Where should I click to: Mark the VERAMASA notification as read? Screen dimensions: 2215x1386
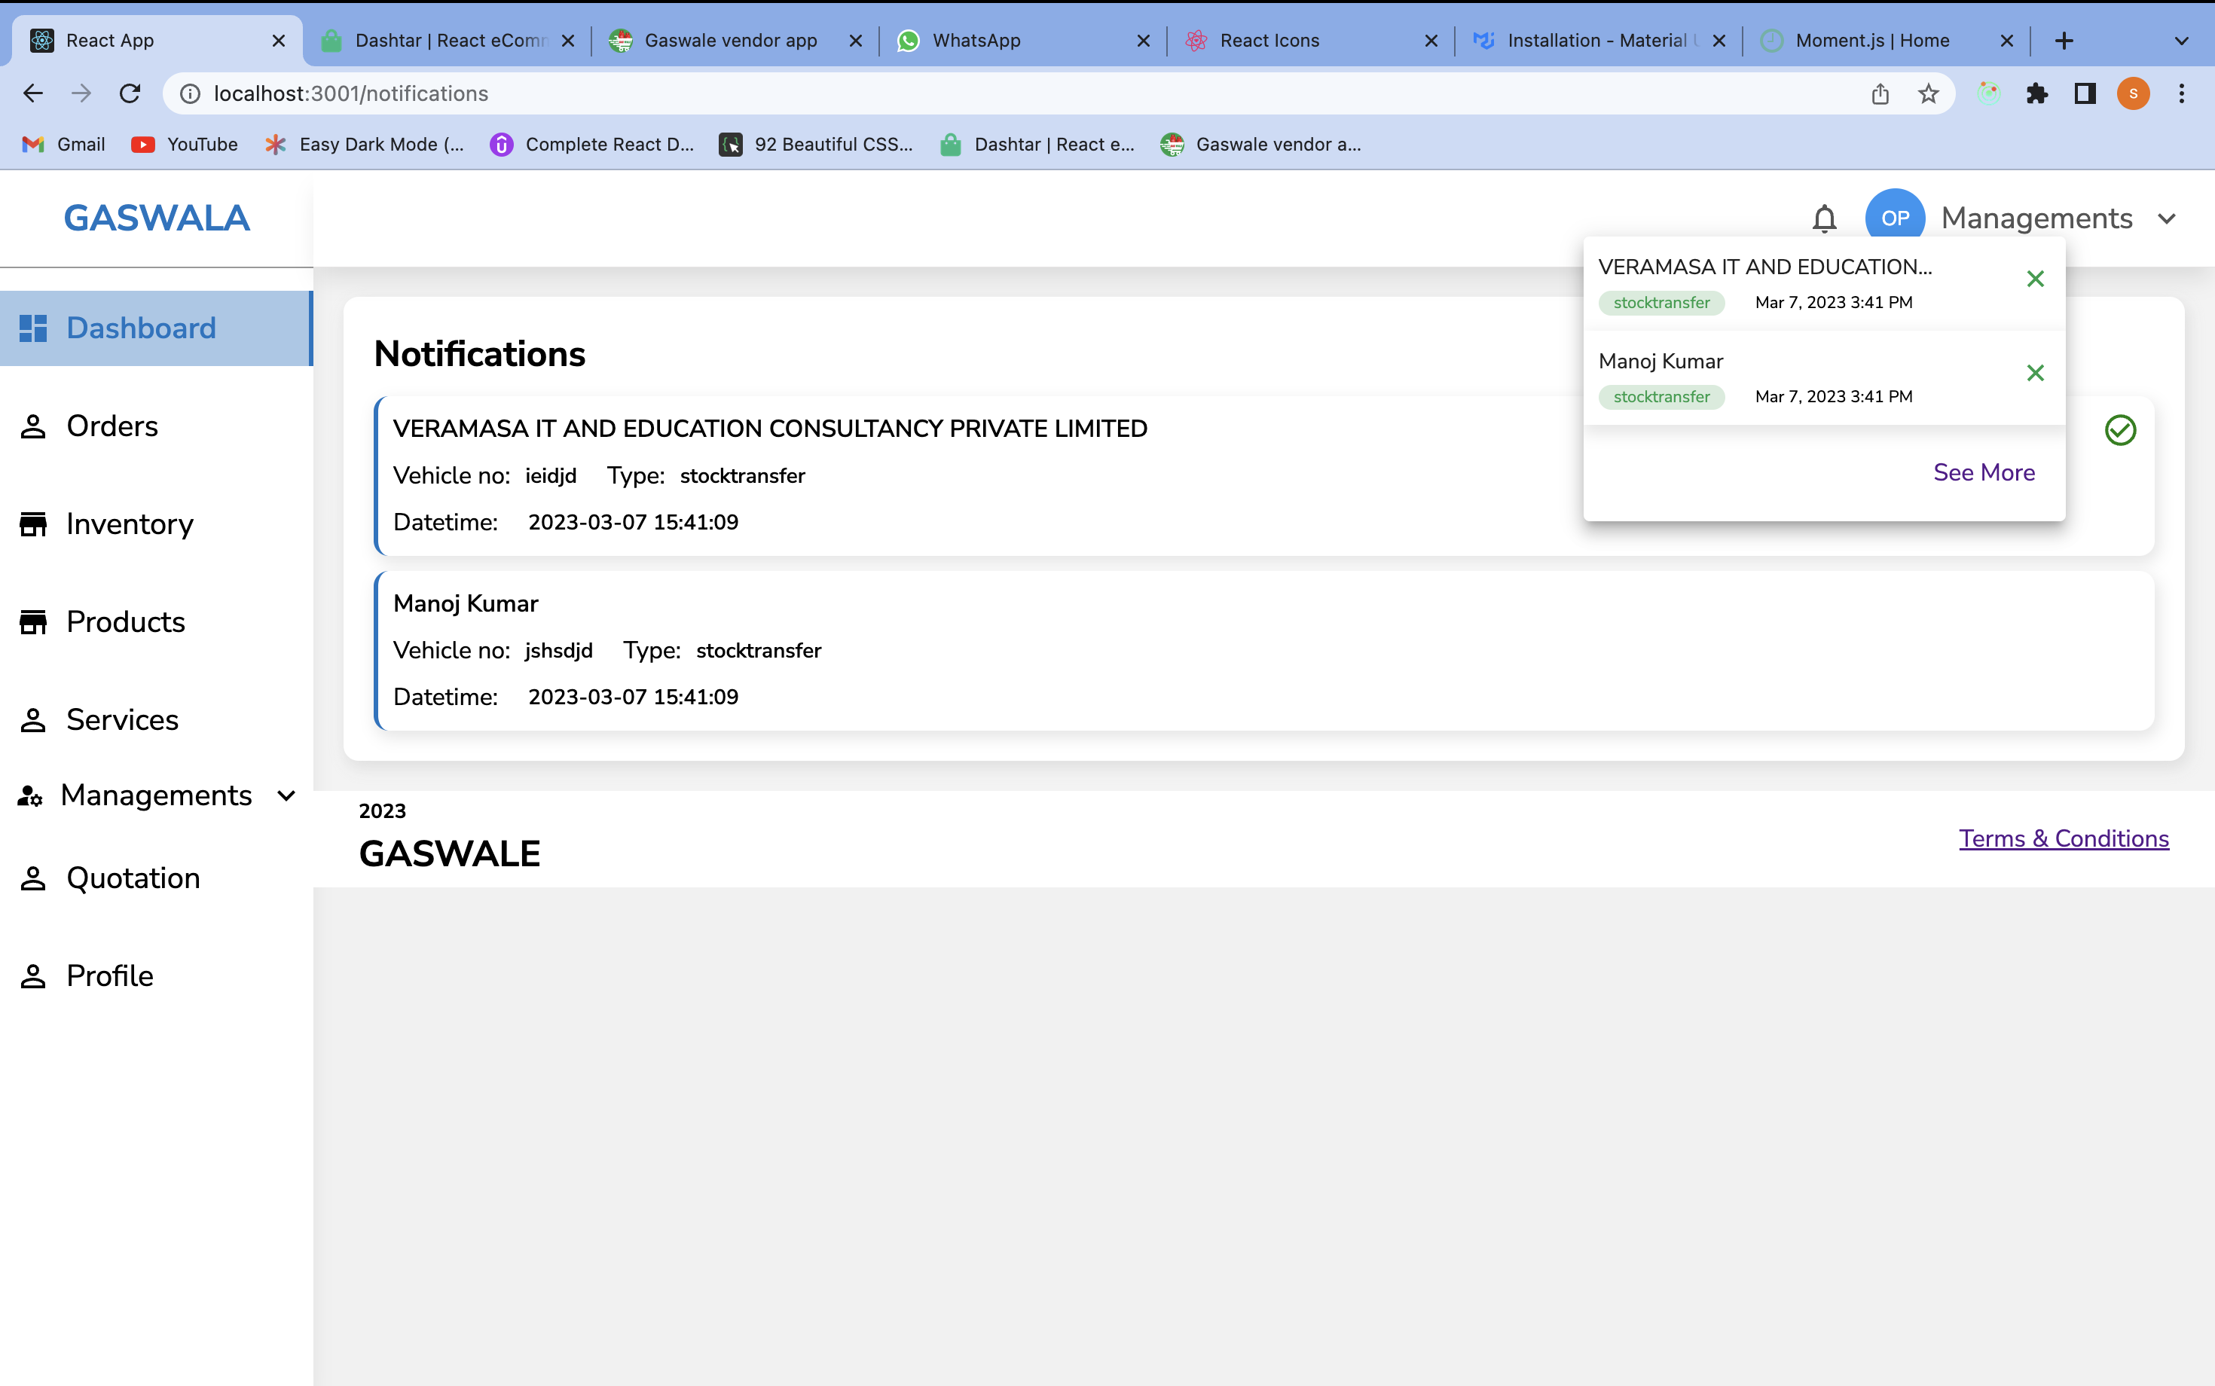2119,430
